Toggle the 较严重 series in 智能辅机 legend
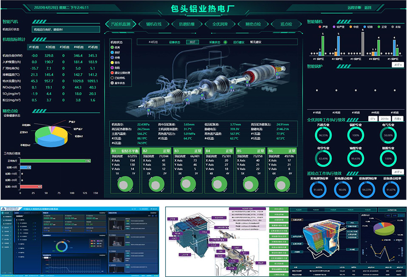The width and height of the screenshot is (407, 277). (339, 27)
